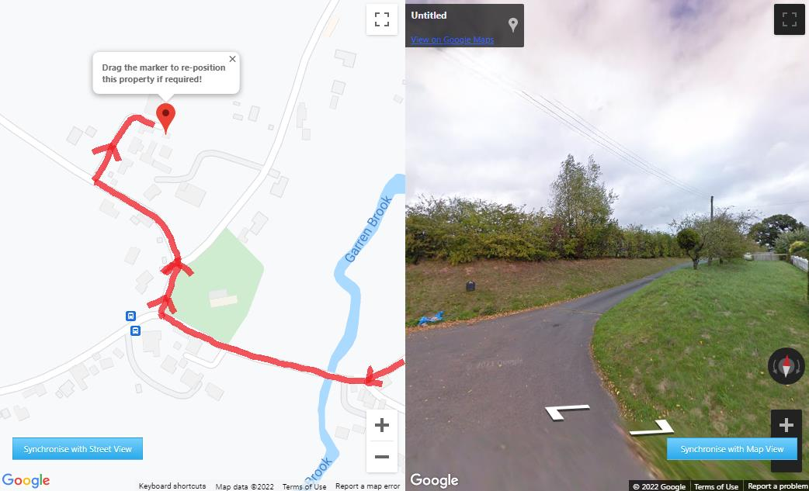Click Synchronise with Map View button
The image size is (809, 491).
point(731,449)
